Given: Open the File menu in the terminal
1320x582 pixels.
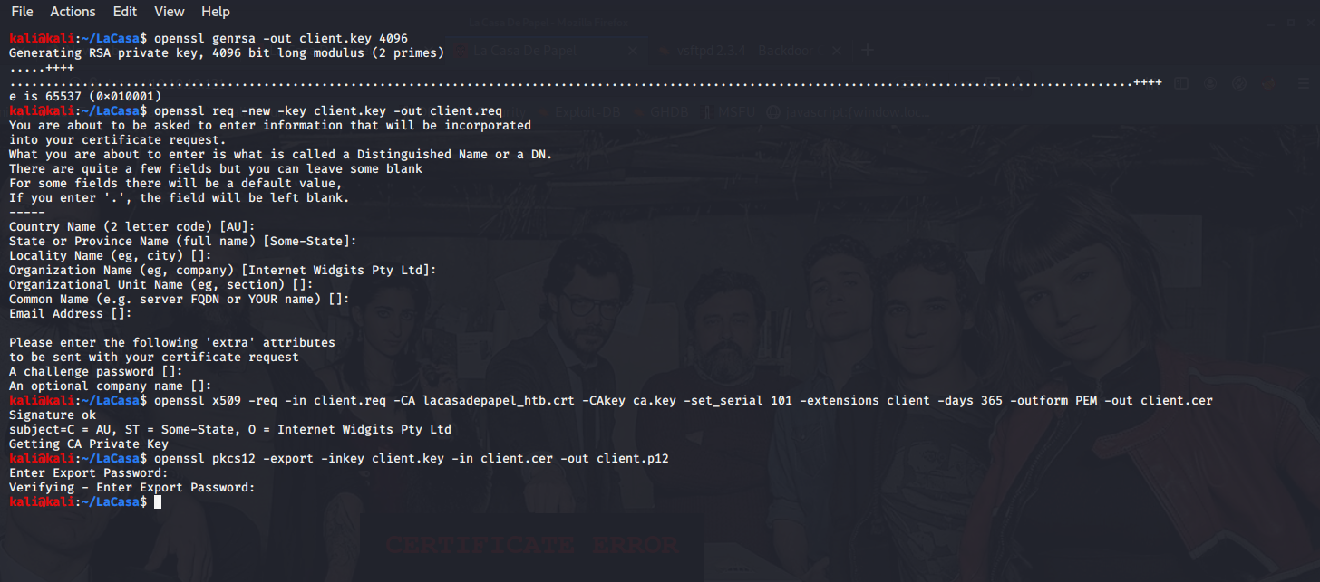Looking at the screenshot, I should 22,12.
